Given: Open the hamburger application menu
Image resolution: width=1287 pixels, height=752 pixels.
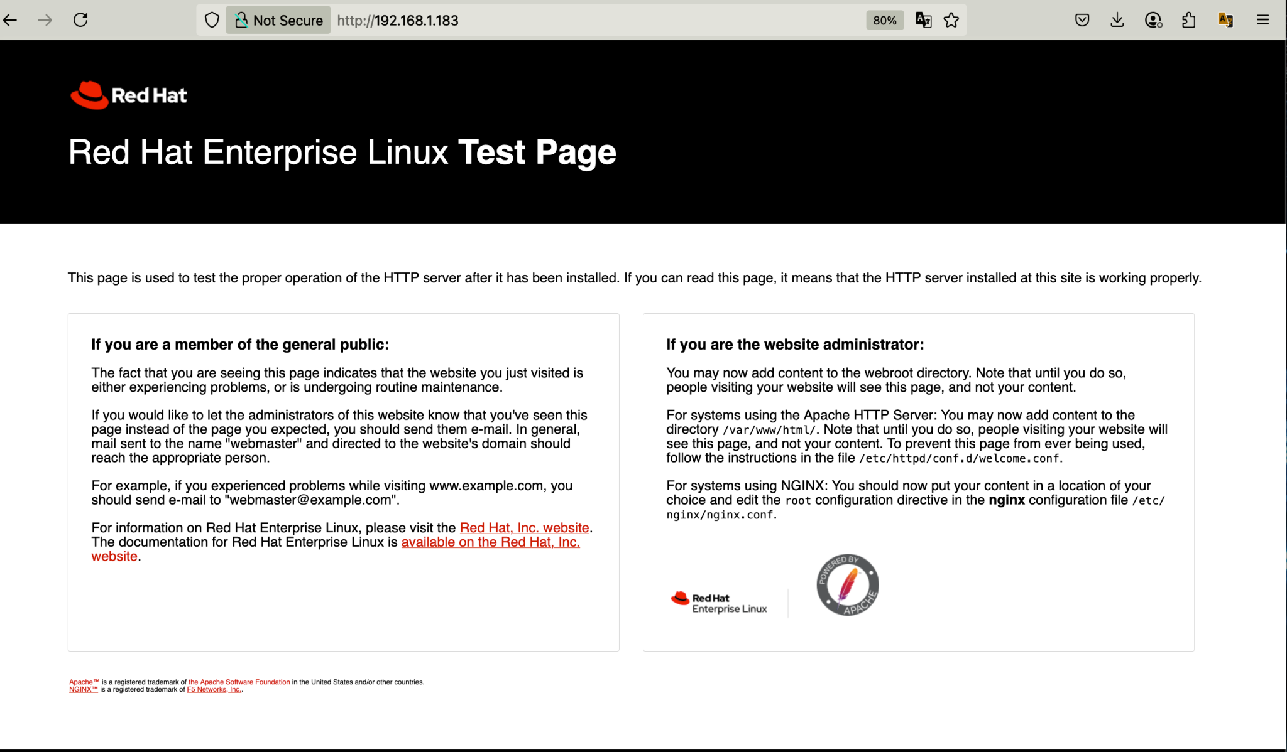Looking at the screenshot, I should coord(1263,20).
